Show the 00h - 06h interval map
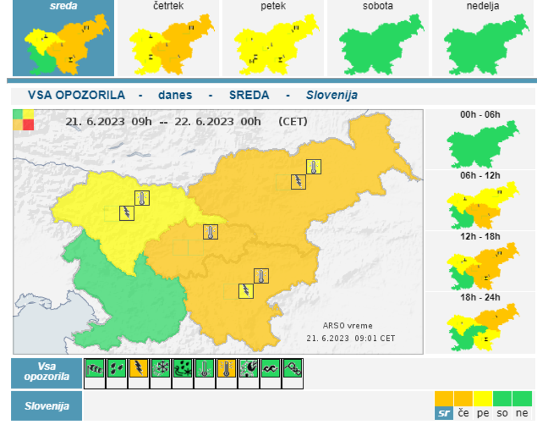 click(480, 139)
